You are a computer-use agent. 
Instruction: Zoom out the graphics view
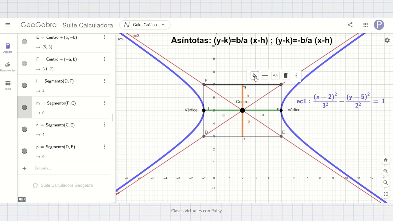386,183
